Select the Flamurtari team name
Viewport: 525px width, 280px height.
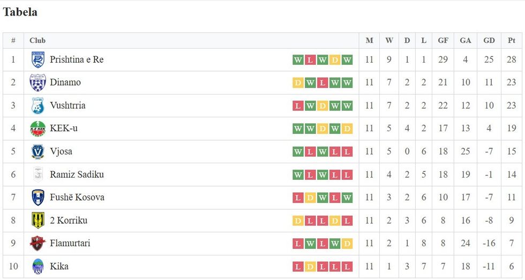click(70, 243)
